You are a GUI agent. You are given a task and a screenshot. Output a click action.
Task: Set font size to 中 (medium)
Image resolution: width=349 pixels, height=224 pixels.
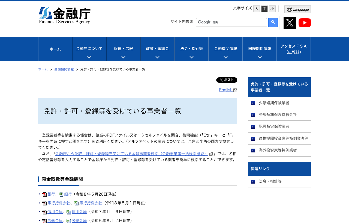coord(264,9)
